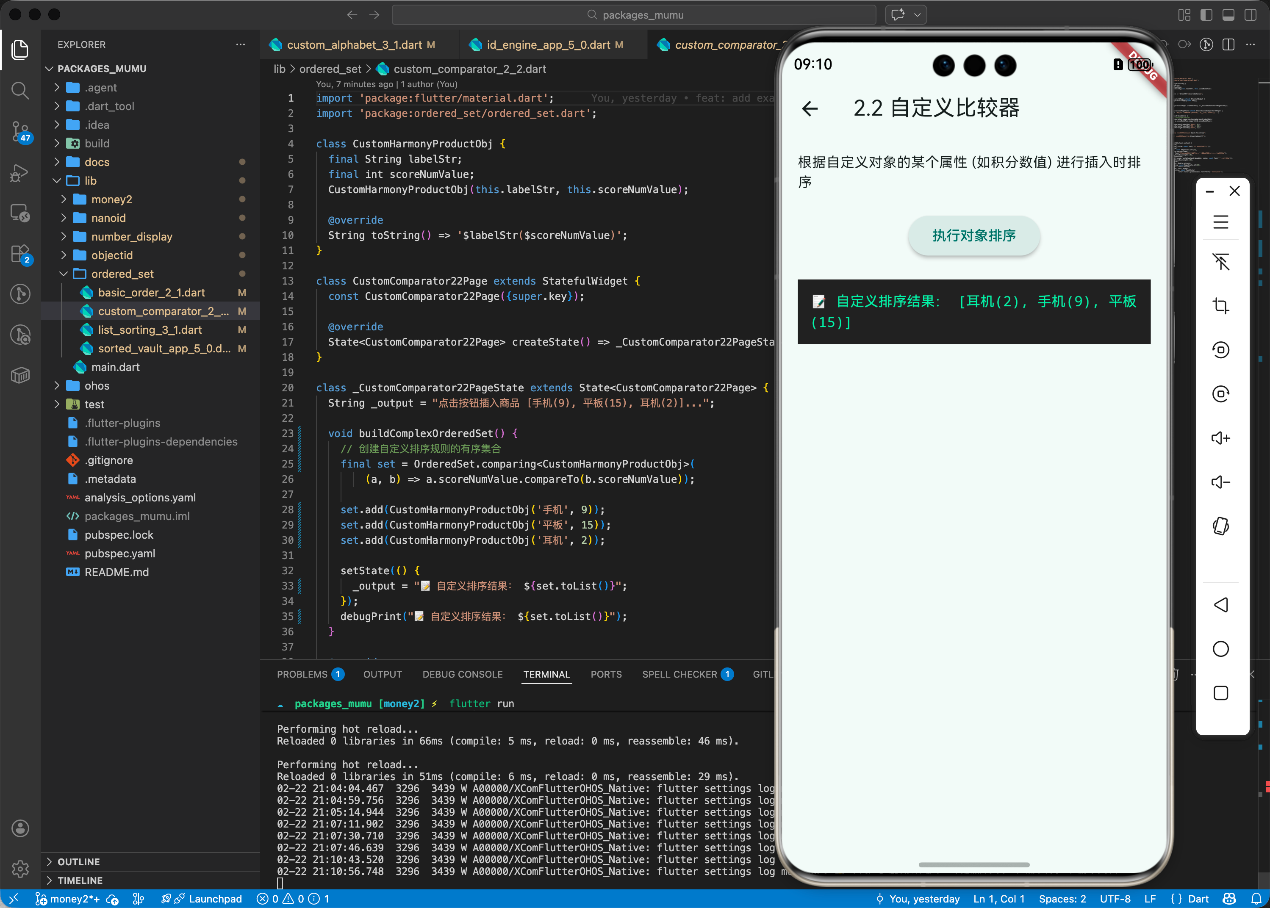Image resolution: width=1270 pixels, height=908 pixels.
Task: Switch to custom_alphabet_3_1.dart editor tab
Action: pyautogui.click(x=353, y=45)
